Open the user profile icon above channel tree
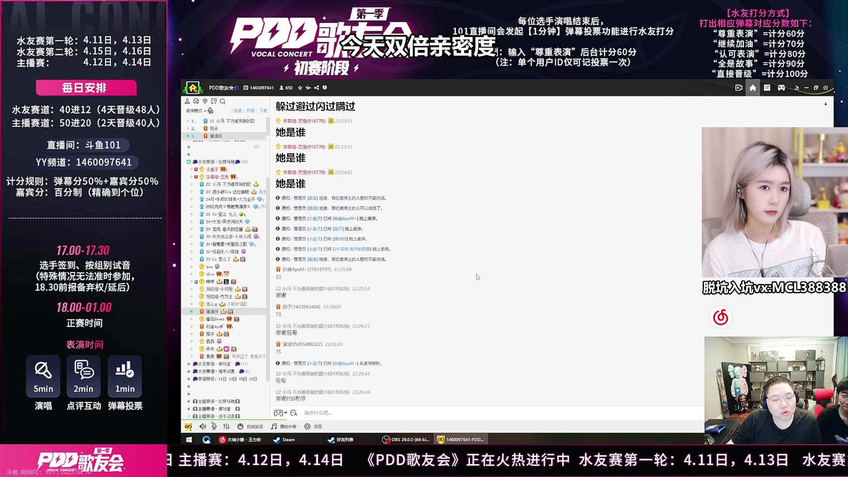 (187, 101)
